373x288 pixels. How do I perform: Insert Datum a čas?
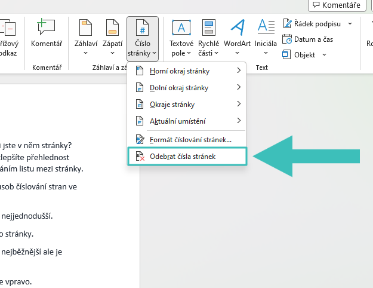(x=307, y=39)
